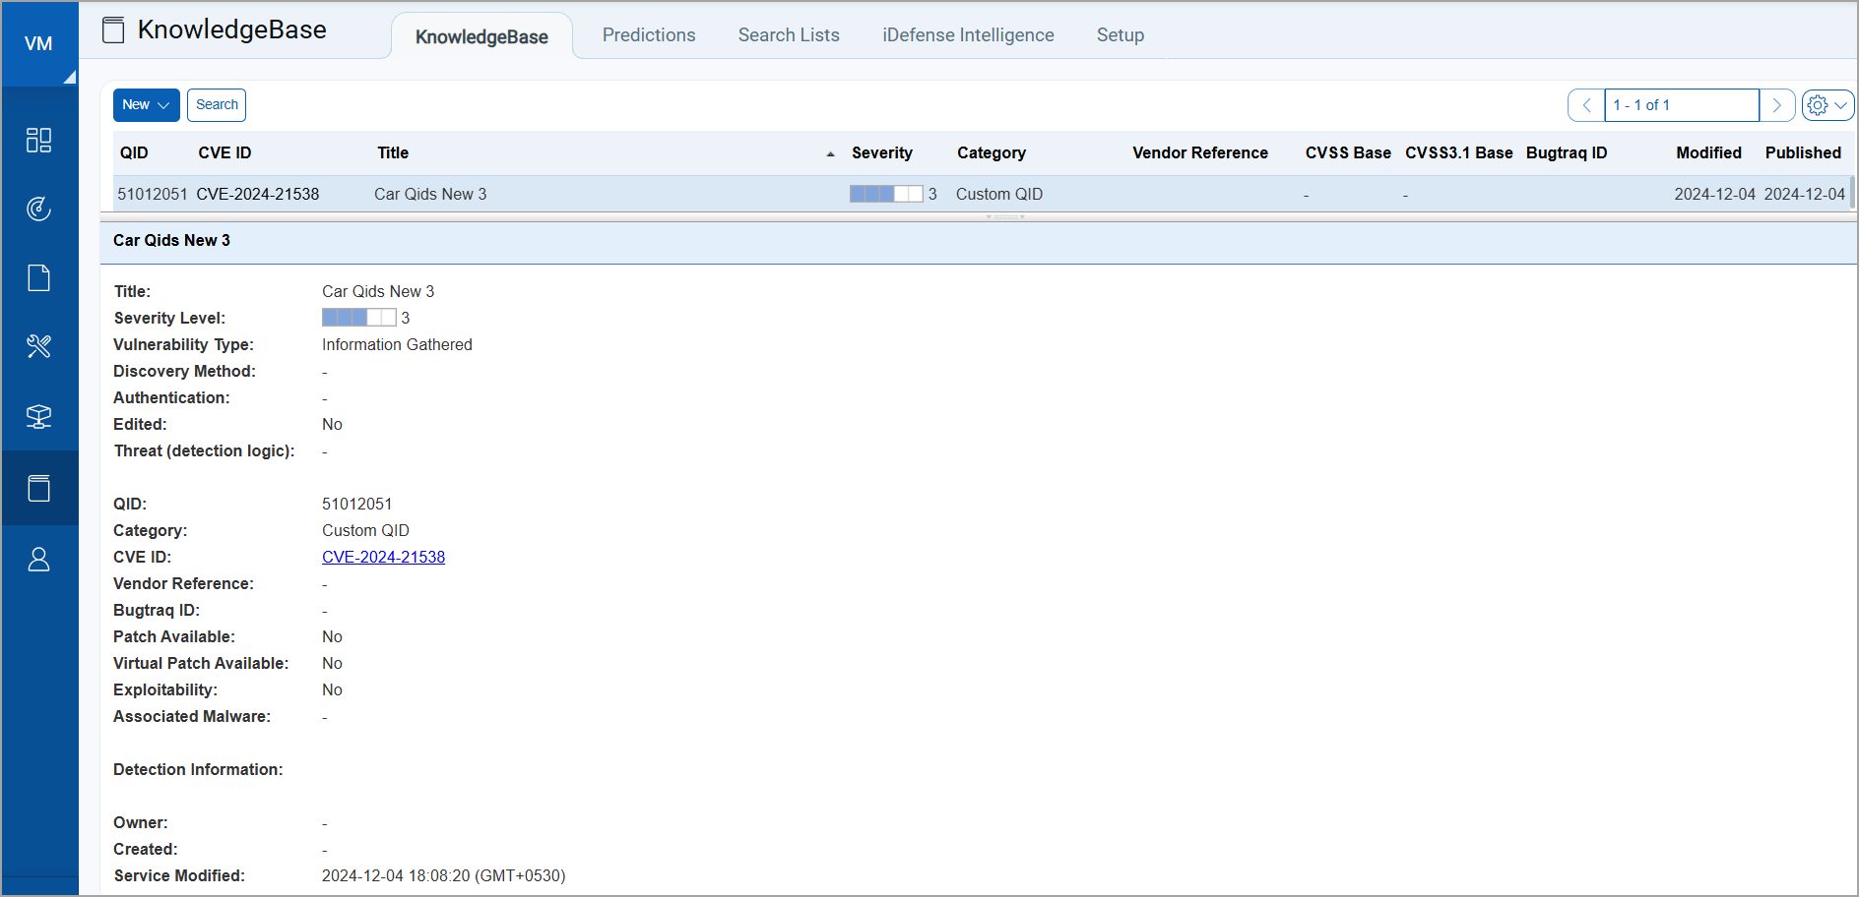This screenshot has width=1859, height=897.
Task: Expand the gear settings dropdown
Action: tap(1827, 105)
